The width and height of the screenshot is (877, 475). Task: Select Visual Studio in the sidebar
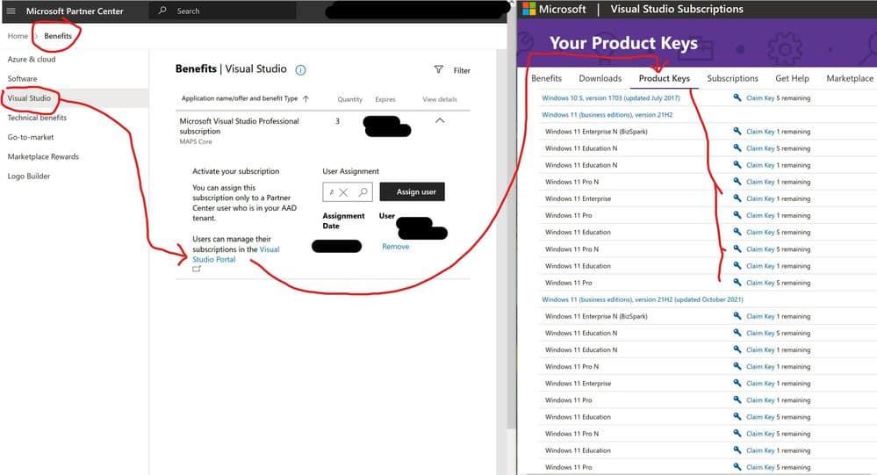[29, 98]
